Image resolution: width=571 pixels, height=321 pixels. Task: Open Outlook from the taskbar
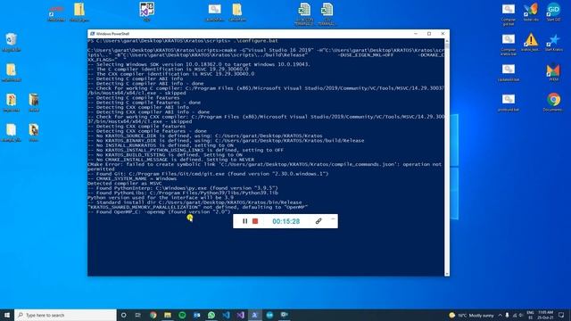(x=196, y=315)
